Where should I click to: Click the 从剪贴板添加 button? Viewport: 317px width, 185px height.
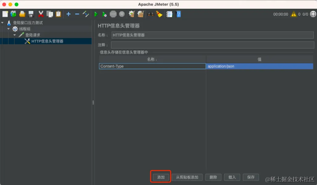click(x=187, y=177)
